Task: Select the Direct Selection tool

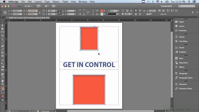Action: click(2, 26)
